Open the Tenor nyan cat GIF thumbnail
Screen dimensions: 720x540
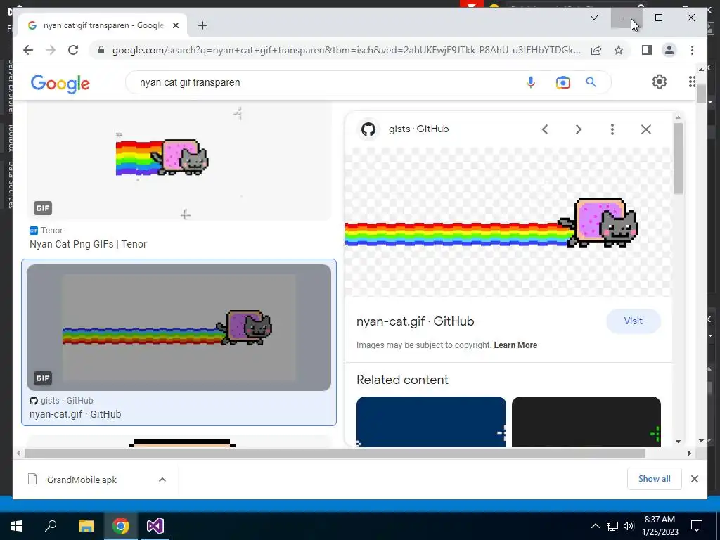point(179,161)
